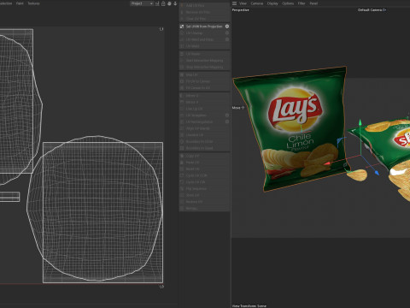Open the Textures menu in UV editor
410x308 pixels.
[33, 3]
